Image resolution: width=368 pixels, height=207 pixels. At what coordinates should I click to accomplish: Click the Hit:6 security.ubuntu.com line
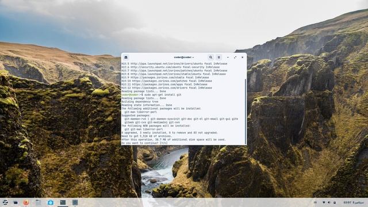tap(171, 67)
